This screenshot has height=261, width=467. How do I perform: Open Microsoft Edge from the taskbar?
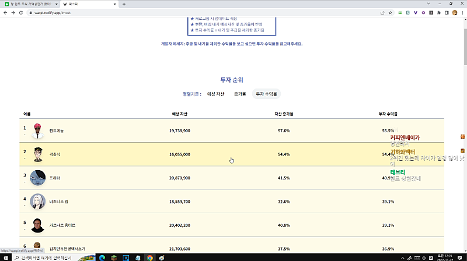pyautogui.click(x=102, y=257)
